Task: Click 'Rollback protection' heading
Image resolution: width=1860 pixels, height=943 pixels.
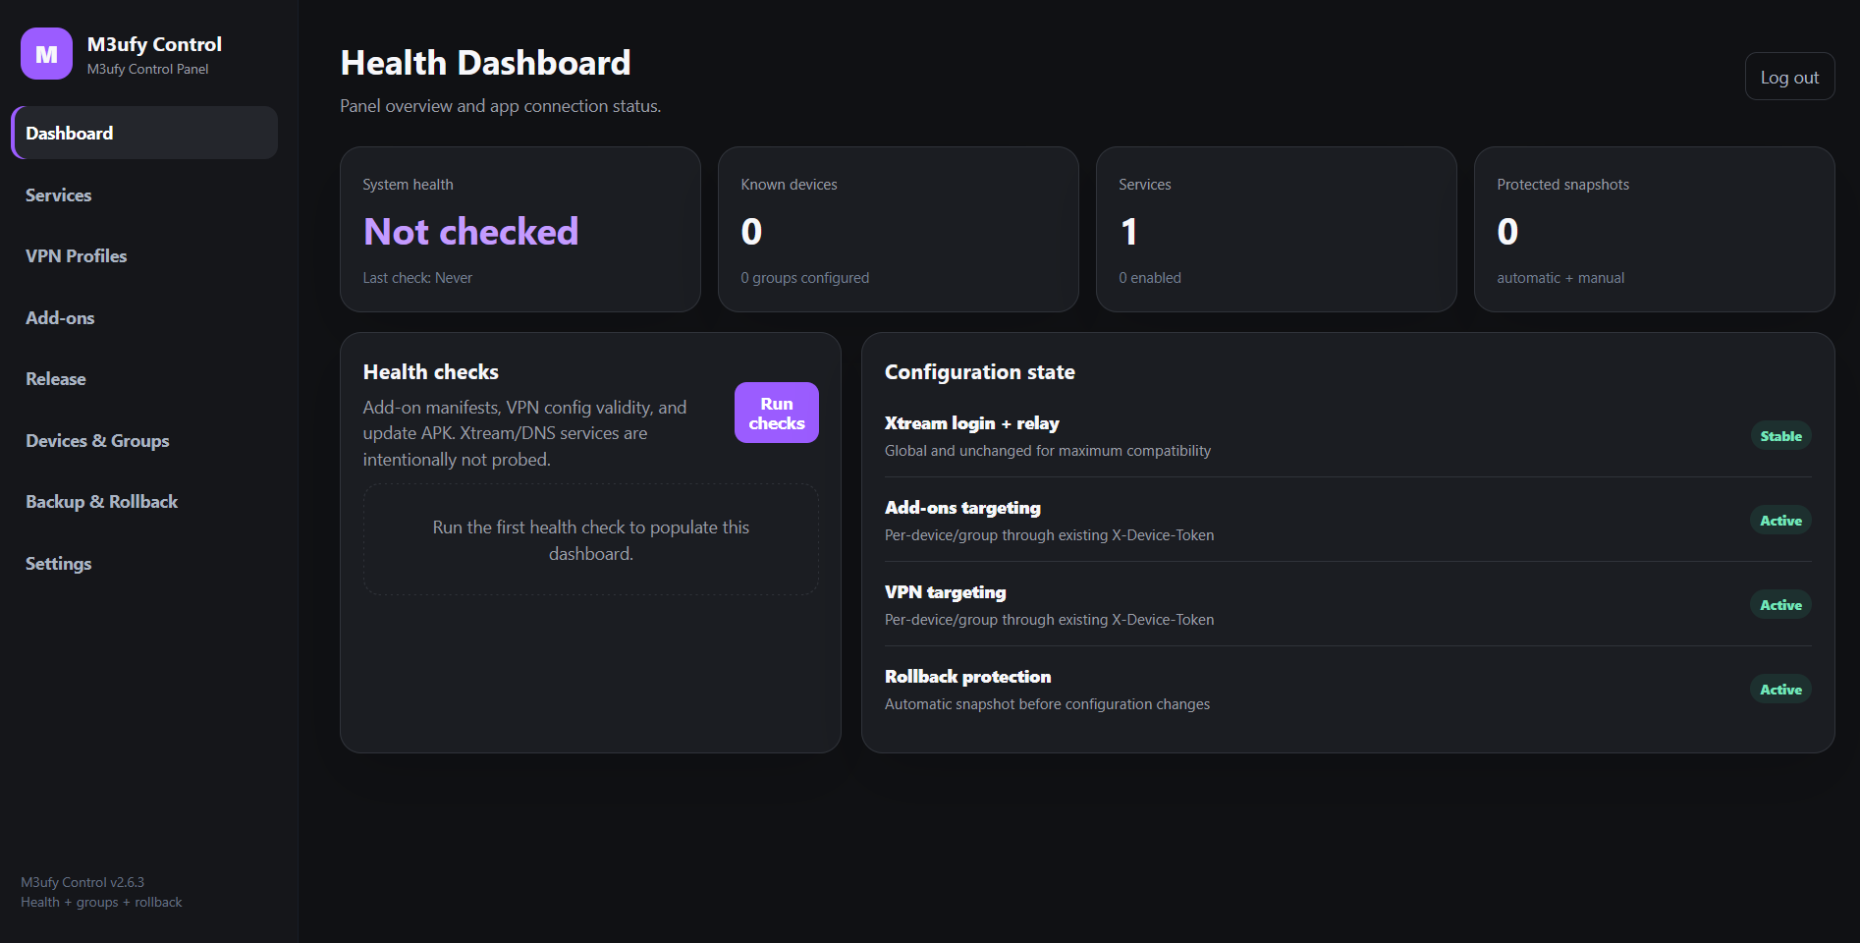Action: (967, 677)
